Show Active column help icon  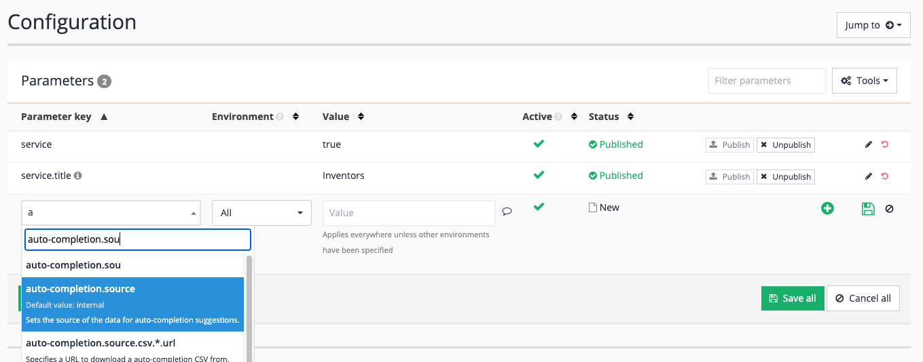tap(558, 117)
